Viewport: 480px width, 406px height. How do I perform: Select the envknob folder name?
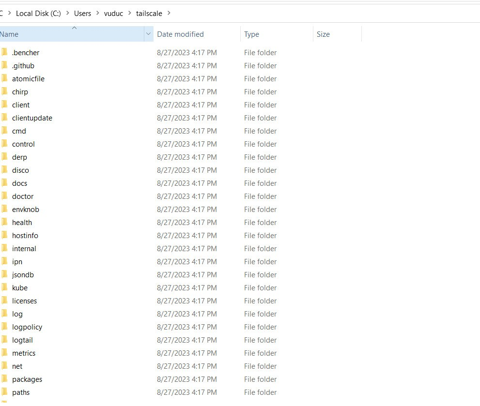[26, 210]
